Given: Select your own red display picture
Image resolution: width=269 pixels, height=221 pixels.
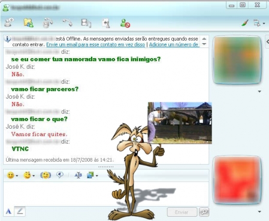Looking at the screenshot, I should [237, 180].
